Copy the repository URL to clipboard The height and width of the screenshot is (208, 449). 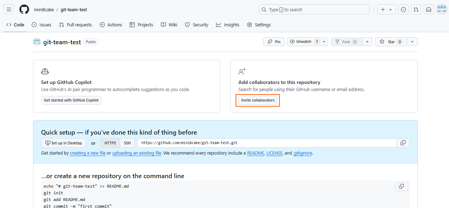pos(403,143)
